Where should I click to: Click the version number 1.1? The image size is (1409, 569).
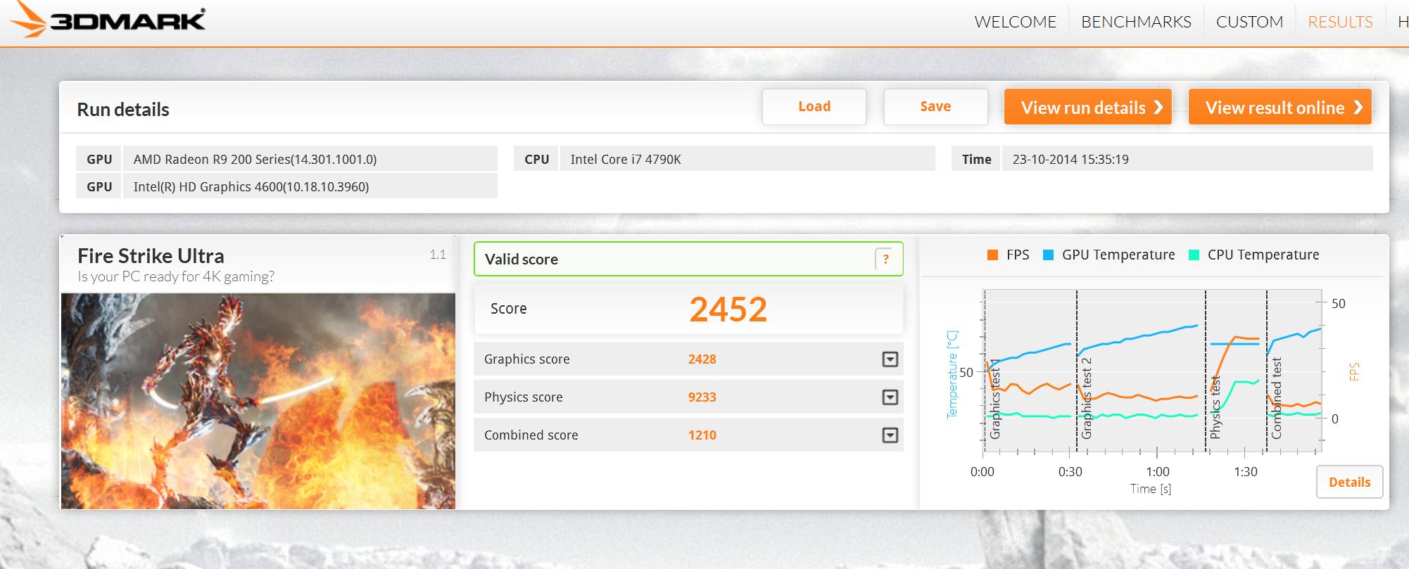[438, 255]
